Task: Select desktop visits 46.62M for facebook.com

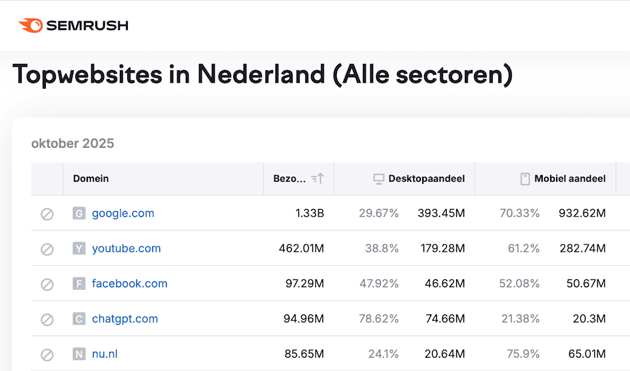Action: pyautogui.click(x=445, y=283)
